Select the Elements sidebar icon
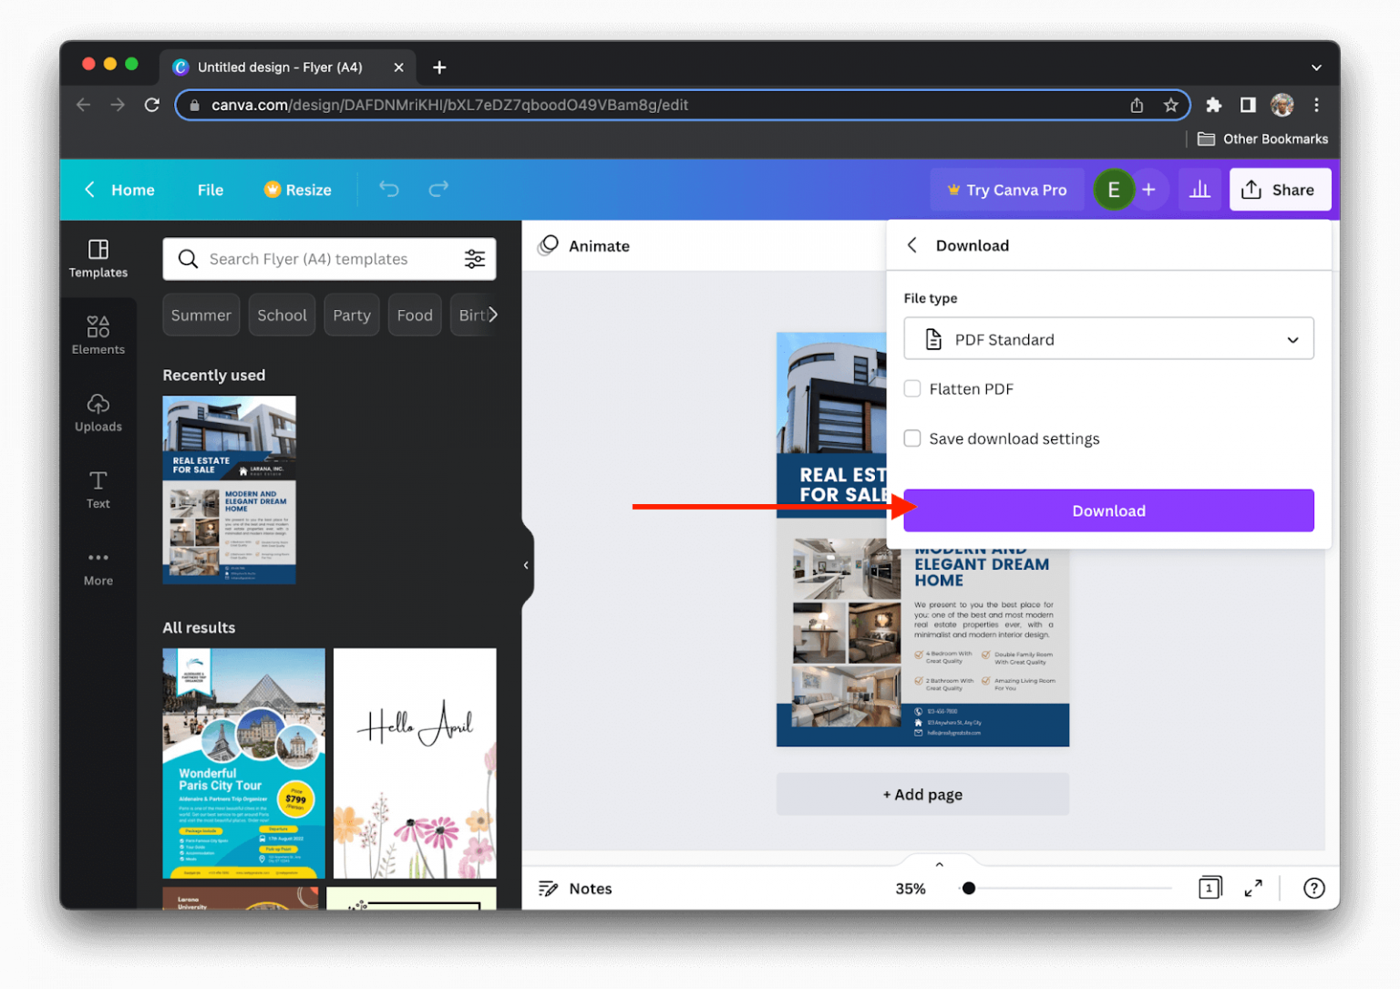Screen dimensions: 1400x989 coord(98,335)
